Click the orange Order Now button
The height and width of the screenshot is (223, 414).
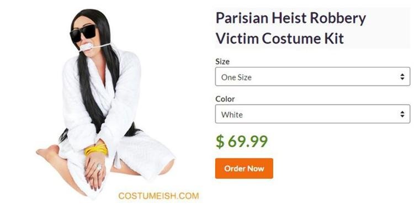[x=244, y=168]
